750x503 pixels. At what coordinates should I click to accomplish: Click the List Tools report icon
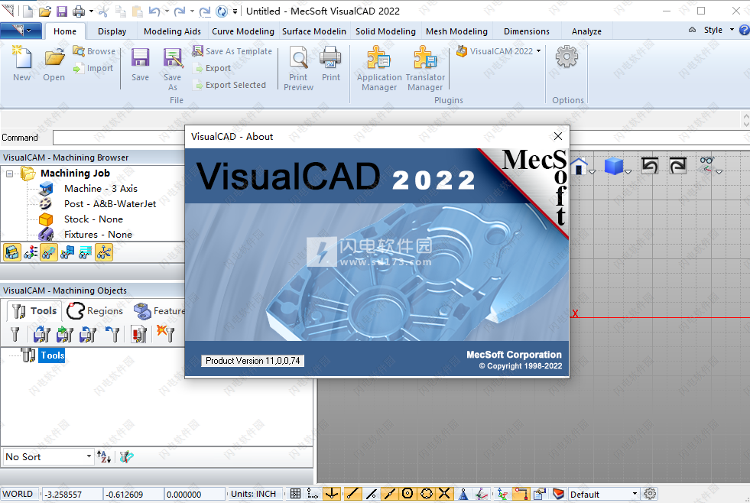tap(138, 334)
